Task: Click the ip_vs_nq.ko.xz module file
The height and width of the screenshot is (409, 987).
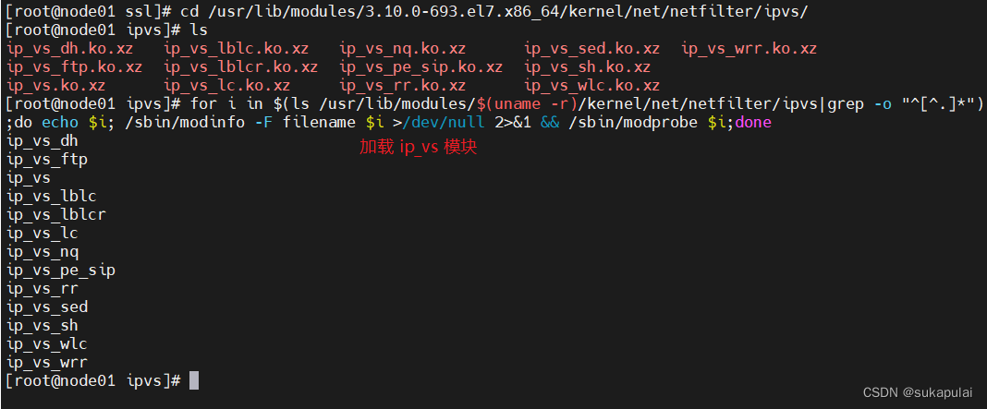Action: click(x=403, y=48)
